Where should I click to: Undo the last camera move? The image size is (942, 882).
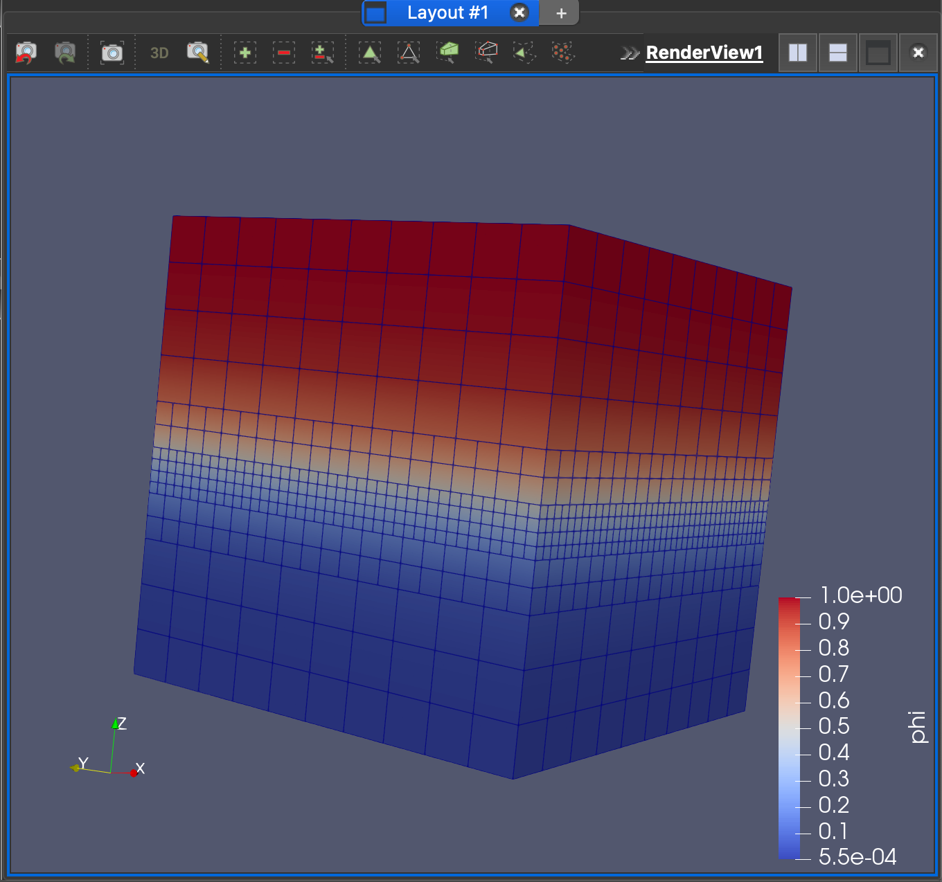point(26,52)
